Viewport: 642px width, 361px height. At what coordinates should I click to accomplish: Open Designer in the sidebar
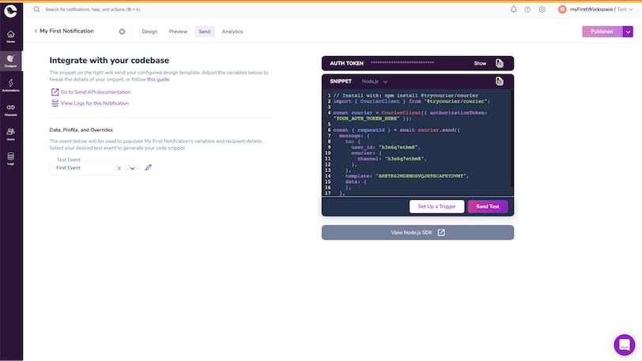pyautogui.click(x=10, y=61)
